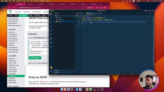This screenshot has width=164, height=92.
Task: Open index.html in the Explorer file tree
Action: point(60,20)
